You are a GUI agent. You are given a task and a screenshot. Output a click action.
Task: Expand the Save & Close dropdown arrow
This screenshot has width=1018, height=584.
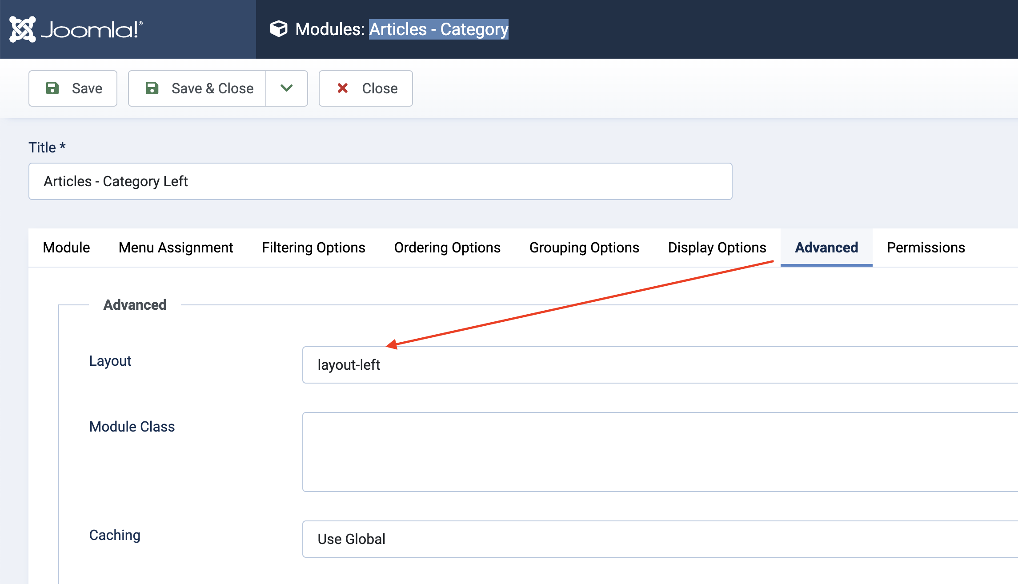pyautogui.click(x=287, y=88)
